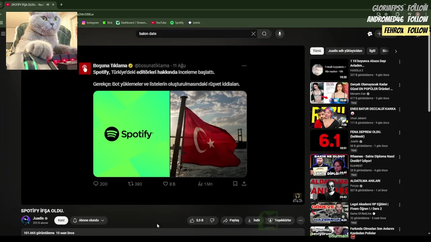The width and height of the screenshot is (431, 242).
Task: Start voice search with microphone icon
Action: point(279,34)
